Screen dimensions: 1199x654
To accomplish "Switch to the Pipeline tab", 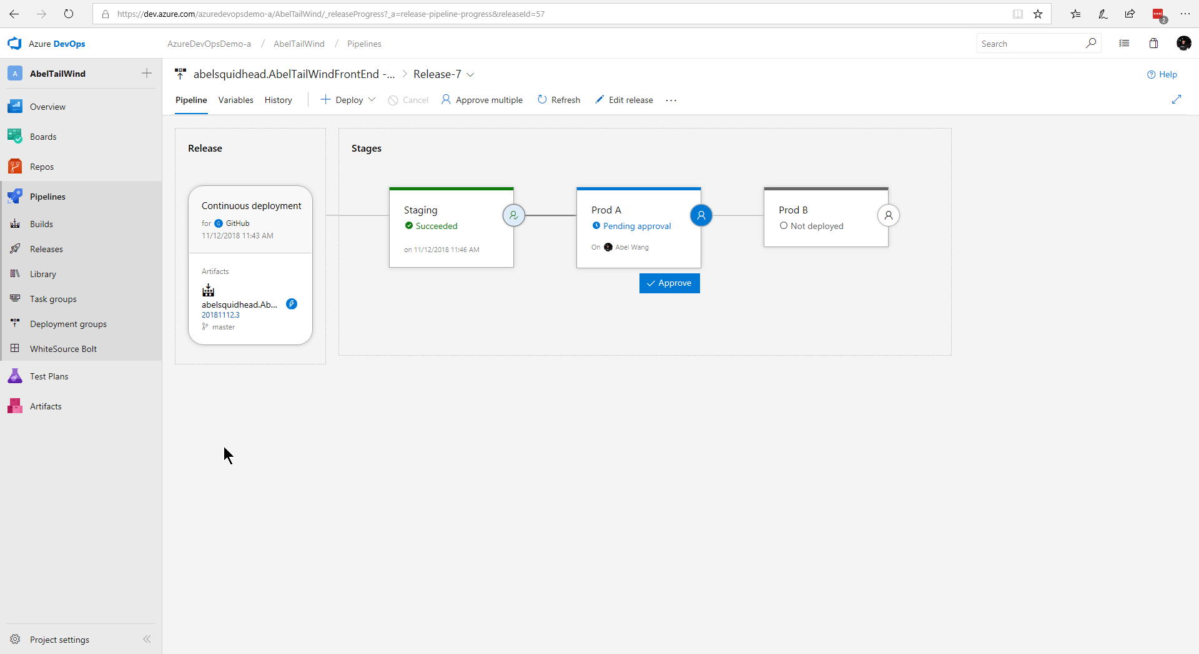I will [x=191, y=100].
